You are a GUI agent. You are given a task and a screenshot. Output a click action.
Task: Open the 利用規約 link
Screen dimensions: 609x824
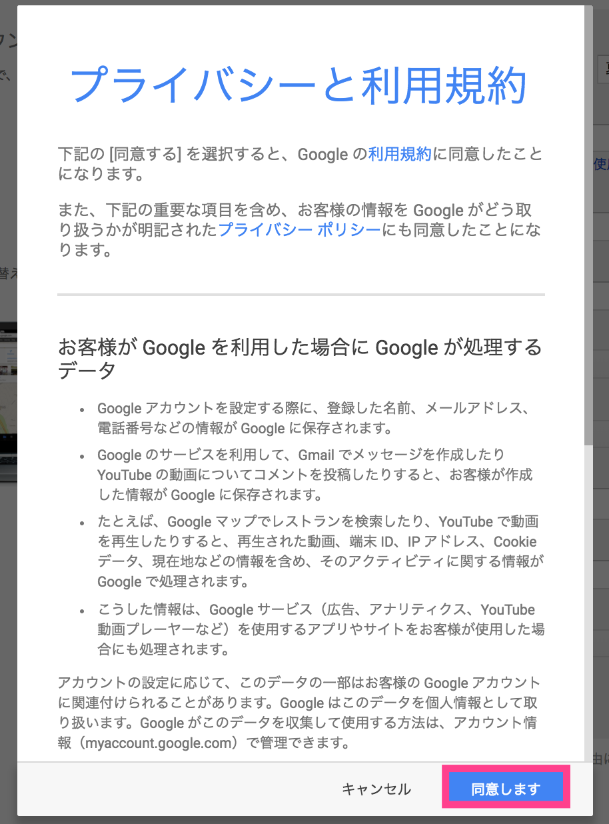point(400,155)
